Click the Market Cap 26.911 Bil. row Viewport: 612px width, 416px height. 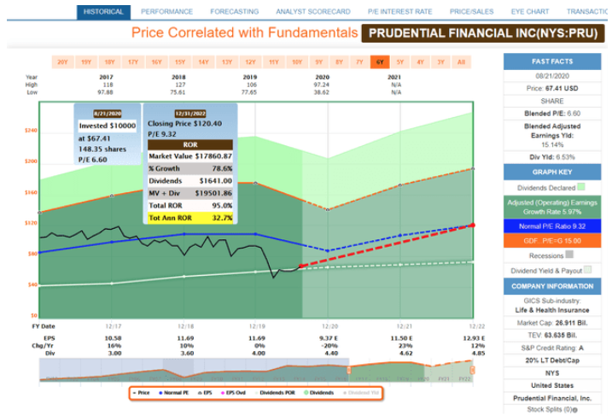[552, 323]
